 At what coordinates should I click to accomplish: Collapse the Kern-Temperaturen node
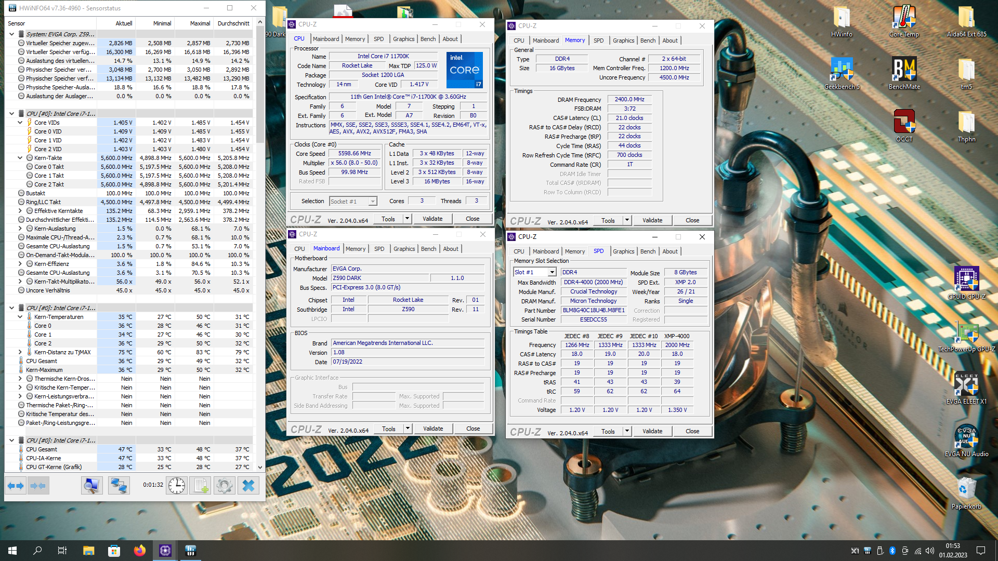[20, 317]
